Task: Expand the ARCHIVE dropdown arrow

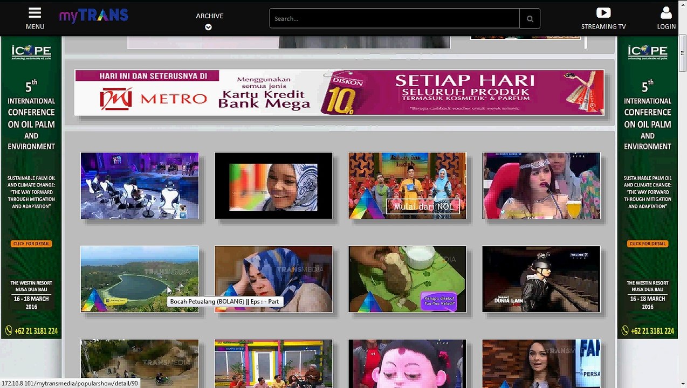Action: [208, 27]
